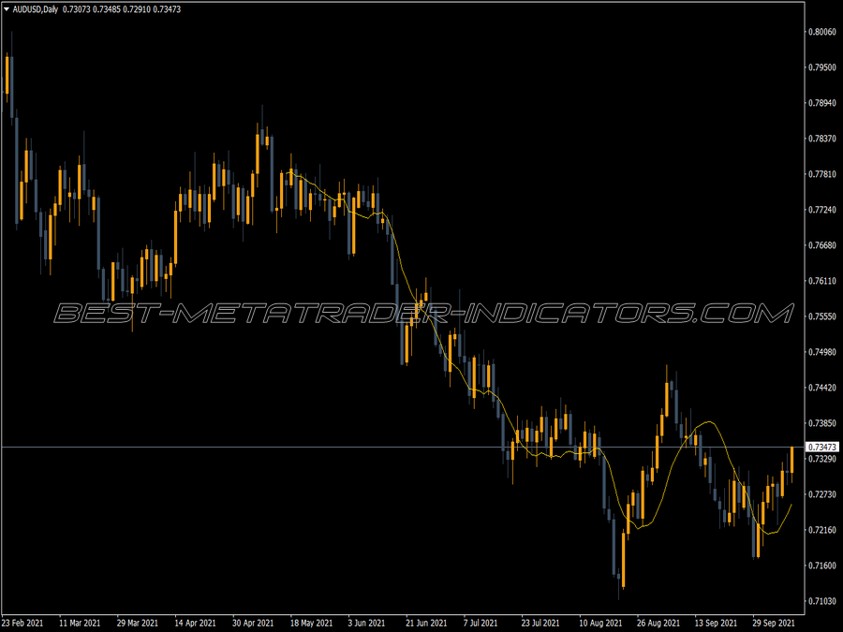Image resolution: width=843 pixels, height=632 pixels.
Task: Open the chart menu triangle beside AUDUSD
Action: click(6, 9)
